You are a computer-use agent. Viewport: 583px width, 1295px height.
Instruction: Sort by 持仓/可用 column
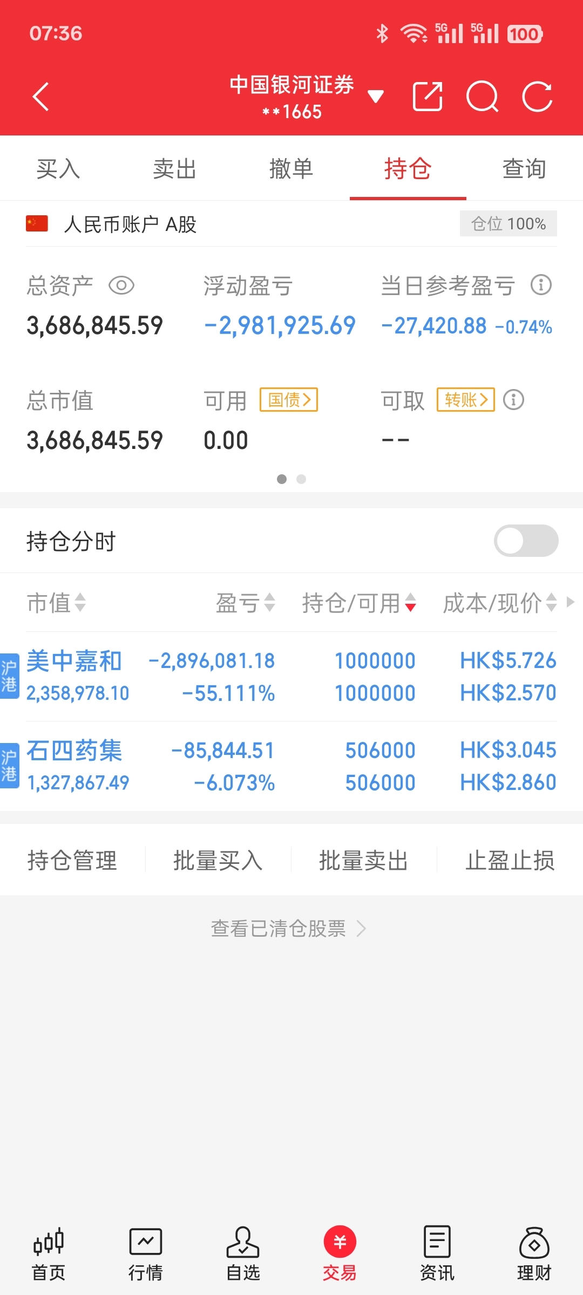pos(359,603)
